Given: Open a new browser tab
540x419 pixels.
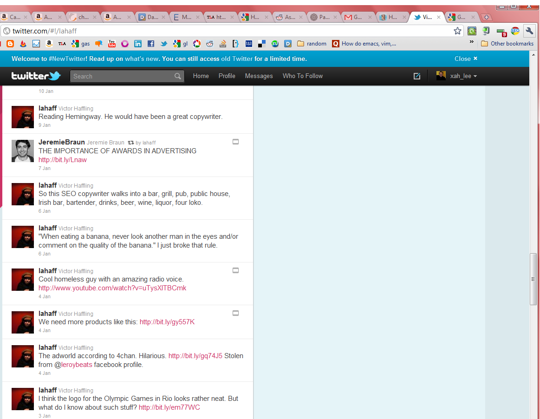Looking at the screenshot, I should 487,17.
